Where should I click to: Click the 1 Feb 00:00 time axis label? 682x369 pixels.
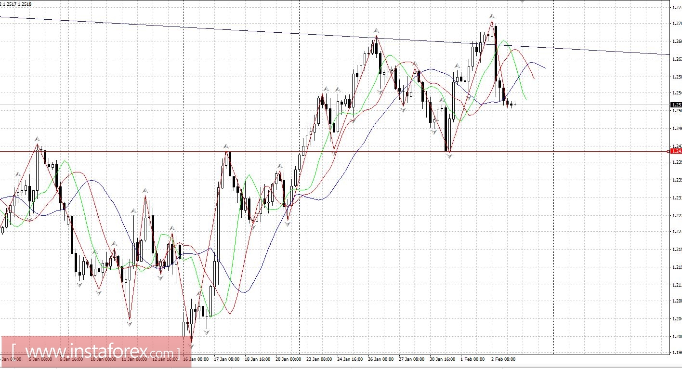tap(472, 359)
